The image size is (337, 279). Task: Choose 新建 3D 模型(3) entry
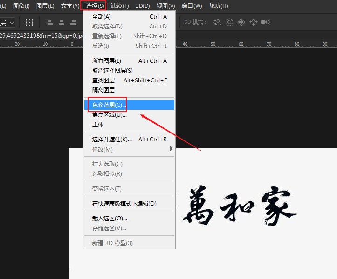coord(130,243)
